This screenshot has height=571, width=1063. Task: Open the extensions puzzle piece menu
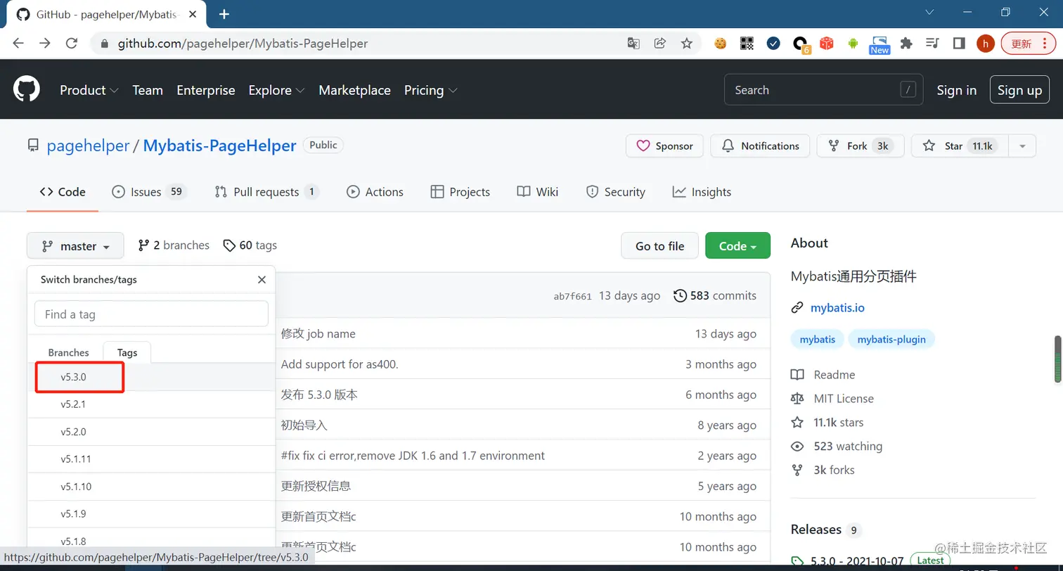coord(906,44)
